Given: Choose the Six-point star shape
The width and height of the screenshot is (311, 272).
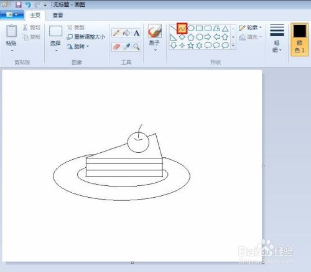Looking at the screenshot, I should click(199, 46).
